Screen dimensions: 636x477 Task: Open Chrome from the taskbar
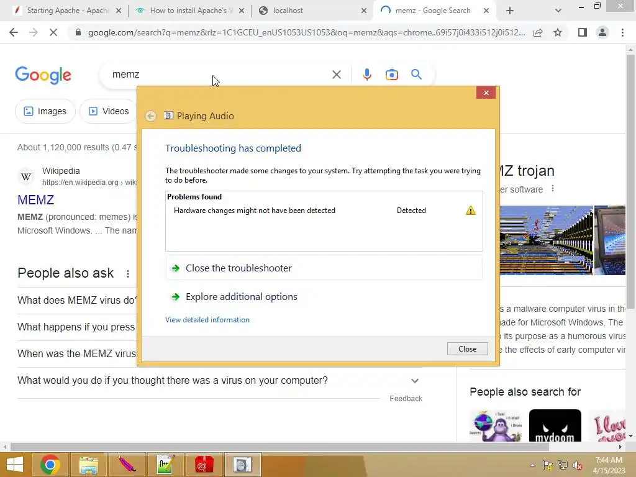point(50,465)
